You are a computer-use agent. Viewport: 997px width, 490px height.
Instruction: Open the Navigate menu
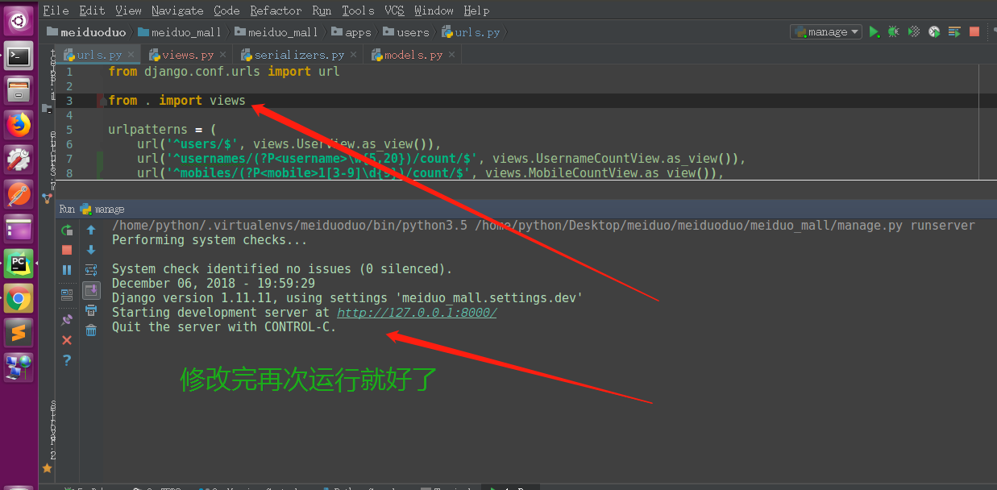177,10
